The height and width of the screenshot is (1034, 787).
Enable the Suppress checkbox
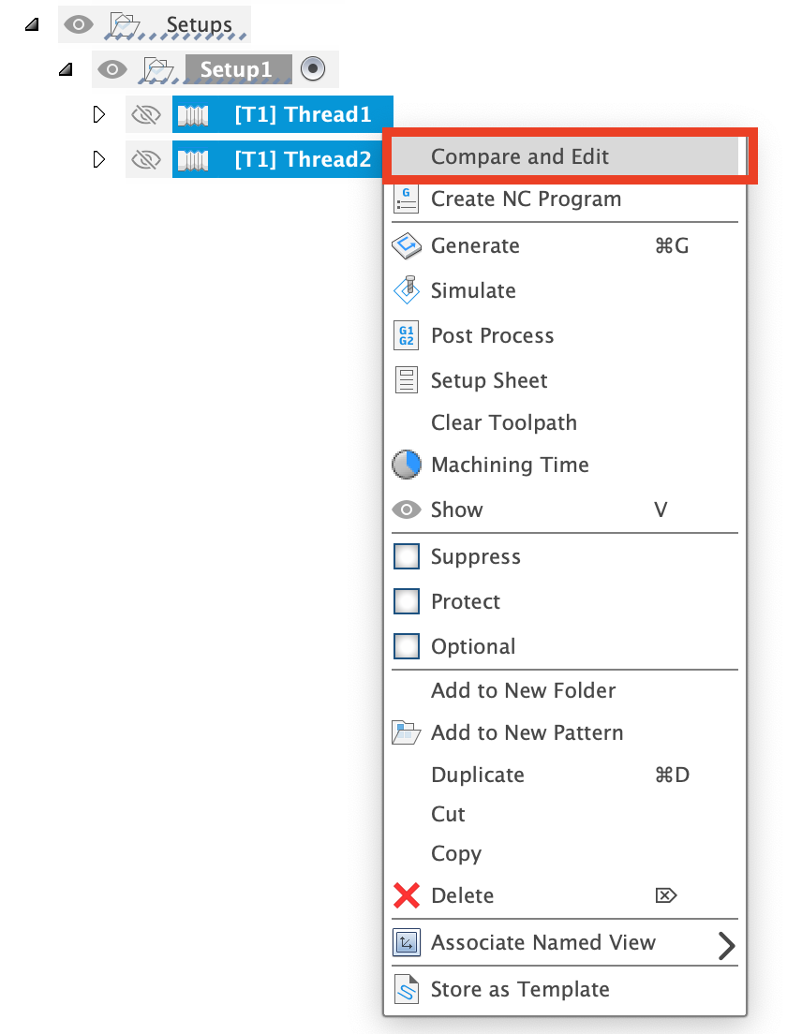tap(406, 556)
